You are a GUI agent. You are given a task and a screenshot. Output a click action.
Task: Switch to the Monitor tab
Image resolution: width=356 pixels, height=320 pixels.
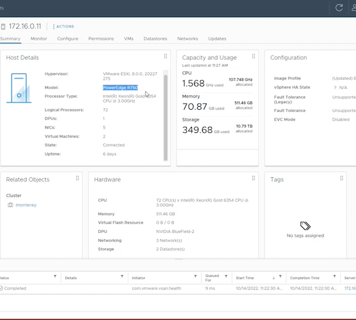[x=39, y=38]
